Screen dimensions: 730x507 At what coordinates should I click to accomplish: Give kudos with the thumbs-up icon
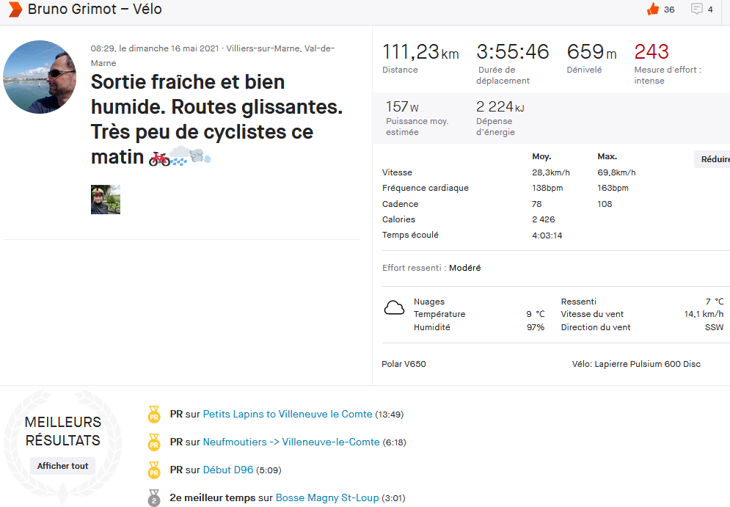pos(653,9)
